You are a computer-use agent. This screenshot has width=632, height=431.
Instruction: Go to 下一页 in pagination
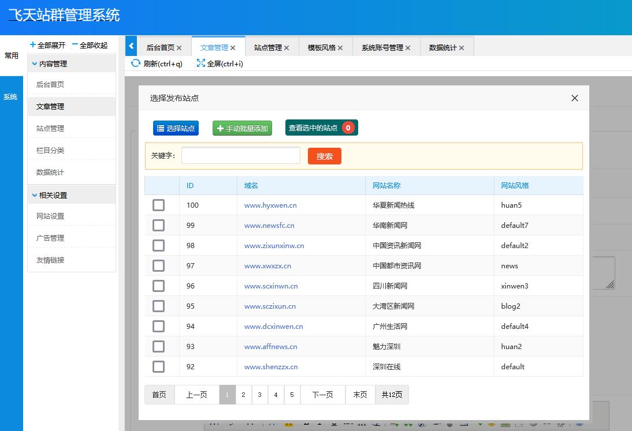[x=323, y=395]
